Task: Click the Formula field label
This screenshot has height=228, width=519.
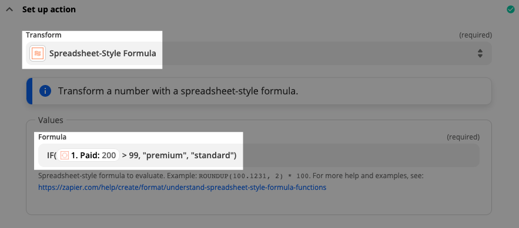Action: pos(52,137)
